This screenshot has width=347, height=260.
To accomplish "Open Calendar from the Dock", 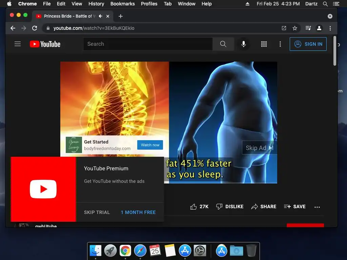I will (x=155, y=251).
